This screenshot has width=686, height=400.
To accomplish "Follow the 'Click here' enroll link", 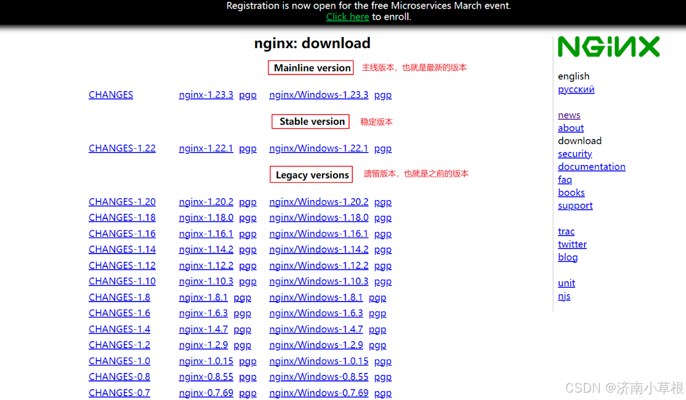I will (347, 17).
